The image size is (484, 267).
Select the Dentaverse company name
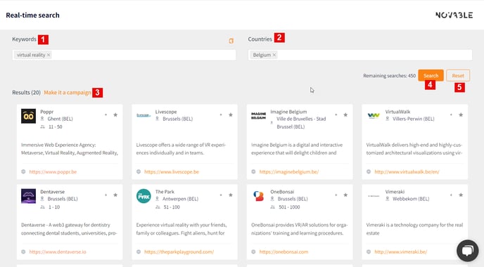[x=53, y=192]
